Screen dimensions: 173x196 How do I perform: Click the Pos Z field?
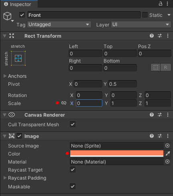(x=155, y=53)
